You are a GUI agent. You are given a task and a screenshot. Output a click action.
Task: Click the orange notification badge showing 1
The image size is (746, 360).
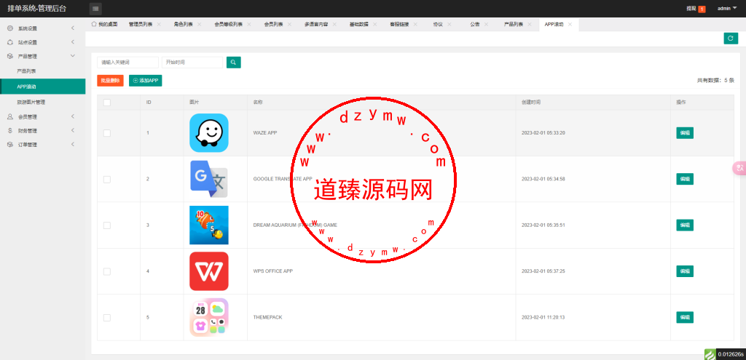[702, 9]
